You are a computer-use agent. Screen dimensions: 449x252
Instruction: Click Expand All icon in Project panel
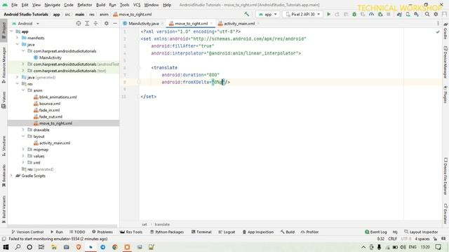[x=87, y=23]
